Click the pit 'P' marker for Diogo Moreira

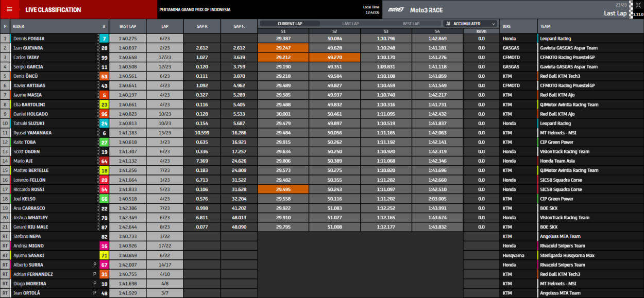pyautogui.click(x=95, y=284)
